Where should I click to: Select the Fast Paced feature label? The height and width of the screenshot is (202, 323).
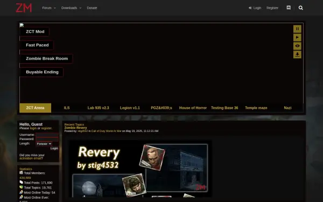pyautogui.click(x=37, y=45)
